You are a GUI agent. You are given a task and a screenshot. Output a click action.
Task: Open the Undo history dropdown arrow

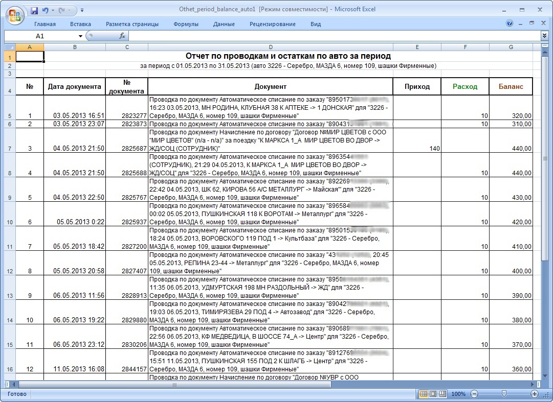(x=54, y=10)
